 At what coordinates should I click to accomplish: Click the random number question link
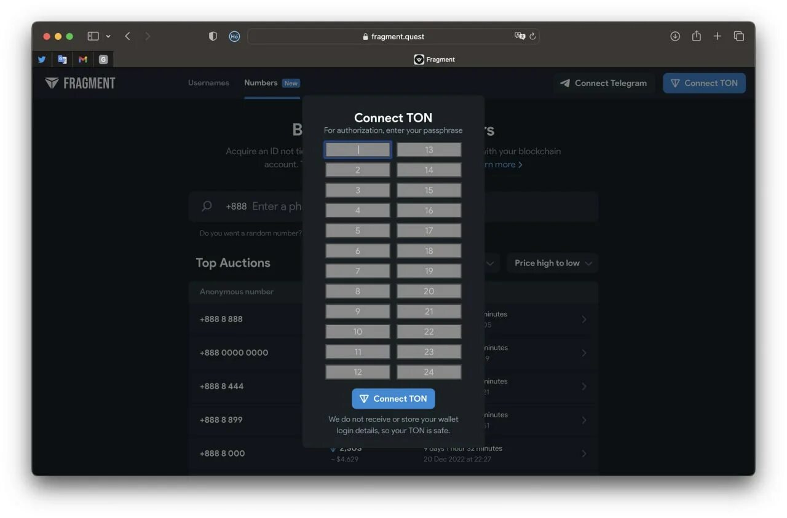(251, 233)
